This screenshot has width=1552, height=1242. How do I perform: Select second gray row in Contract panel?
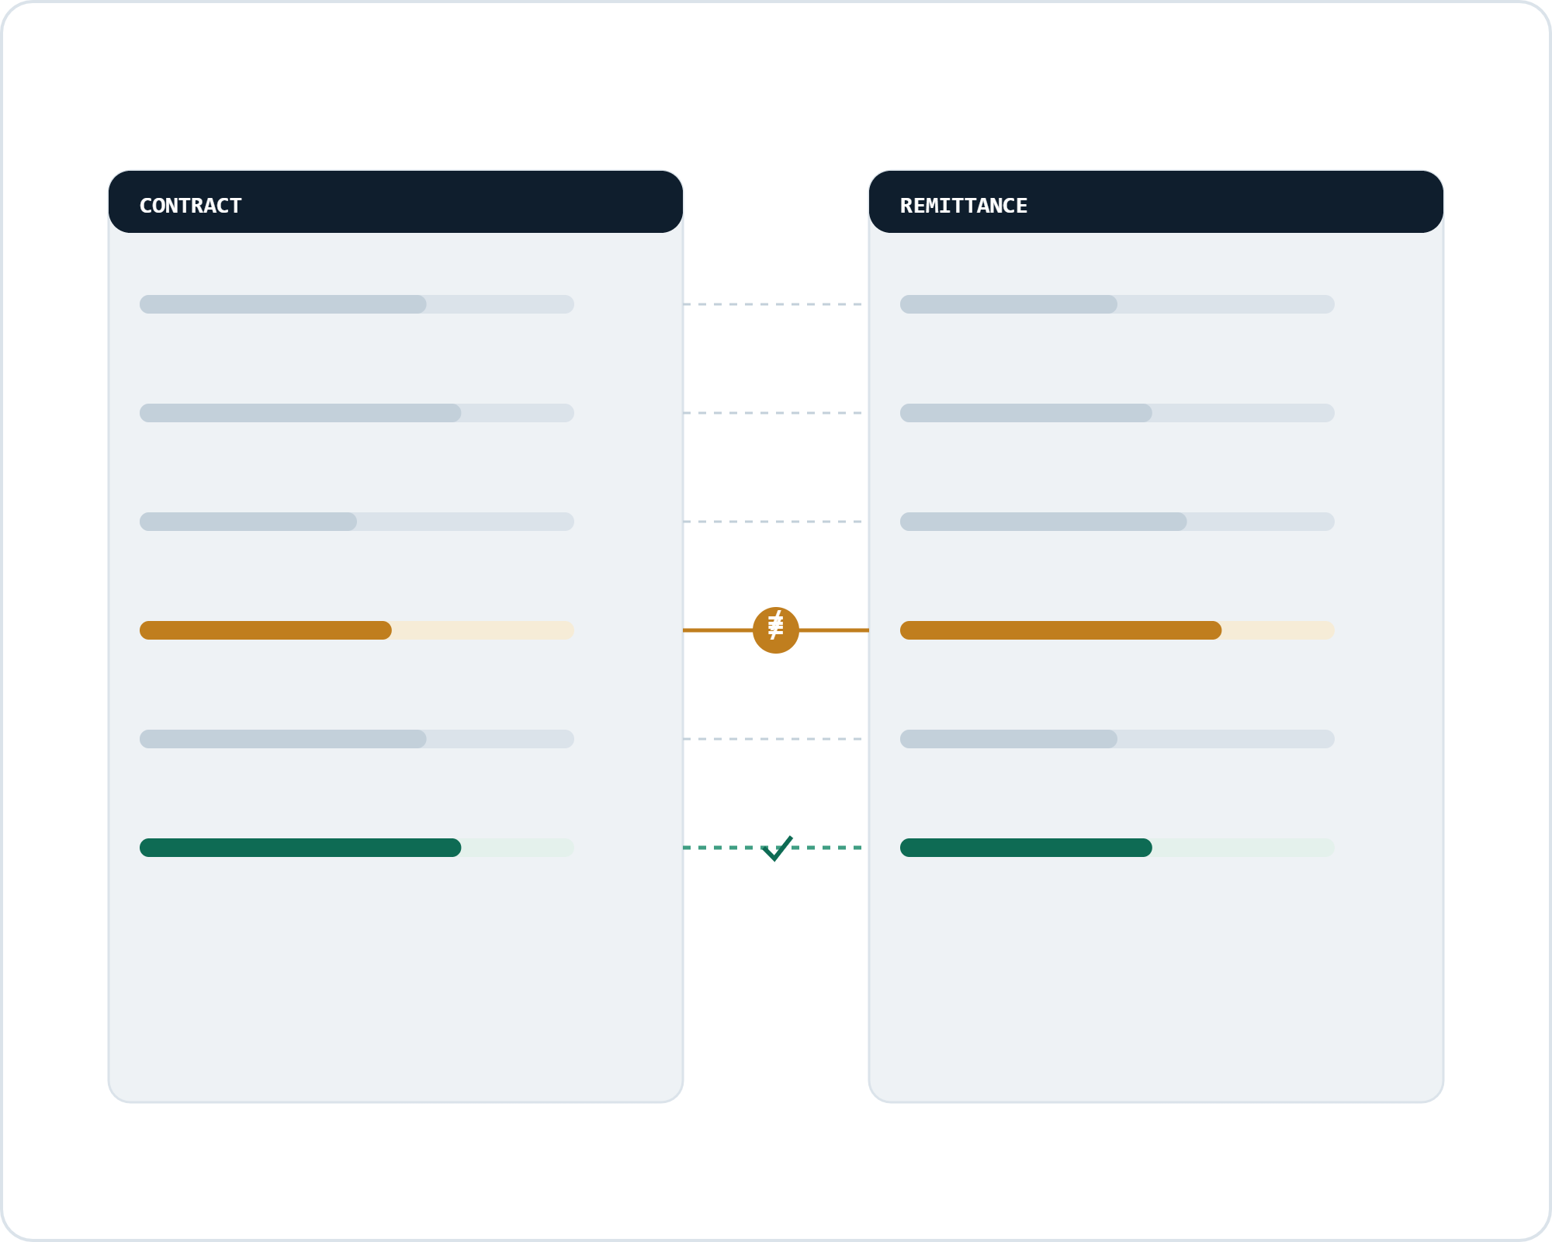click(357, 413)
